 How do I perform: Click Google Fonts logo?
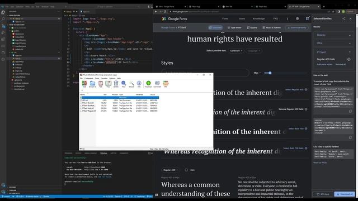tap(175, 18)
